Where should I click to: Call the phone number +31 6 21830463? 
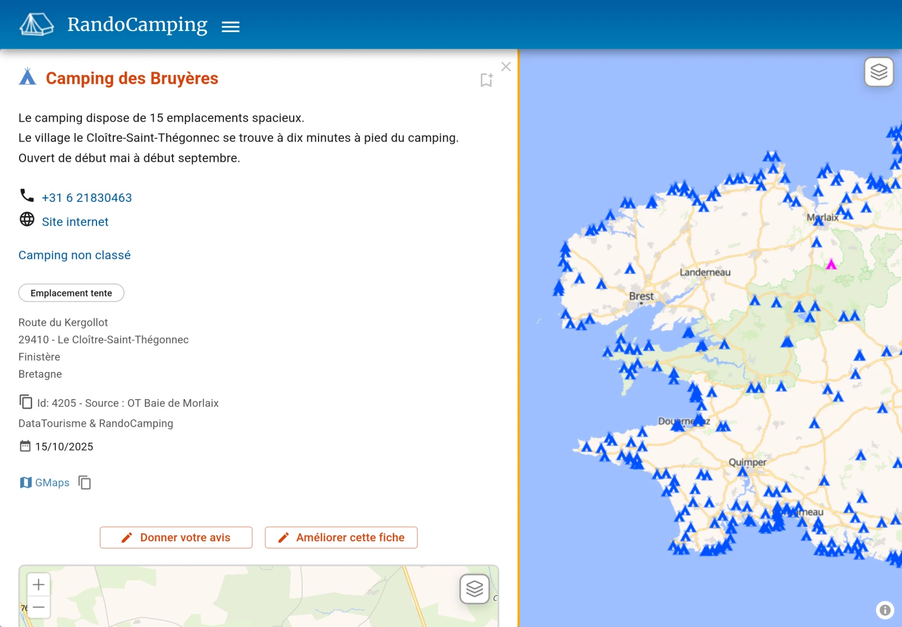point(86,198)
